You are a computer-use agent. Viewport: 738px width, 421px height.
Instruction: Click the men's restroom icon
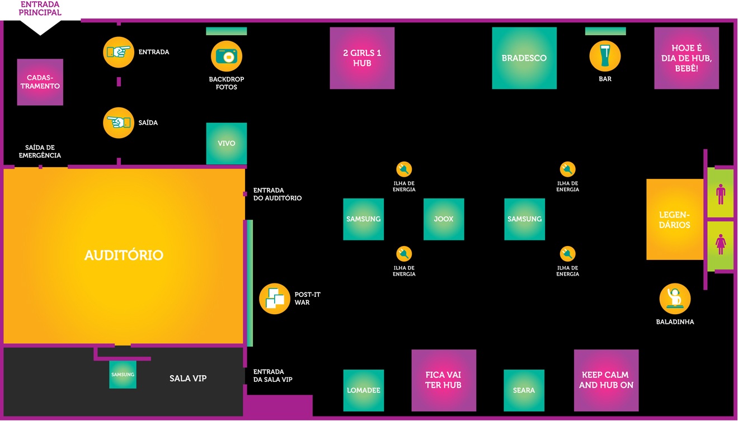click(720, 193)
